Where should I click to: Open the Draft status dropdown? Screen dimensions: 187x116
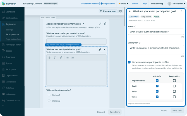tap(124, 4)
